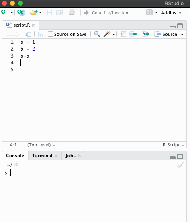The image size is (190, 222).
Task: View the current working directory arrow
Action: (x=16, y=164)
